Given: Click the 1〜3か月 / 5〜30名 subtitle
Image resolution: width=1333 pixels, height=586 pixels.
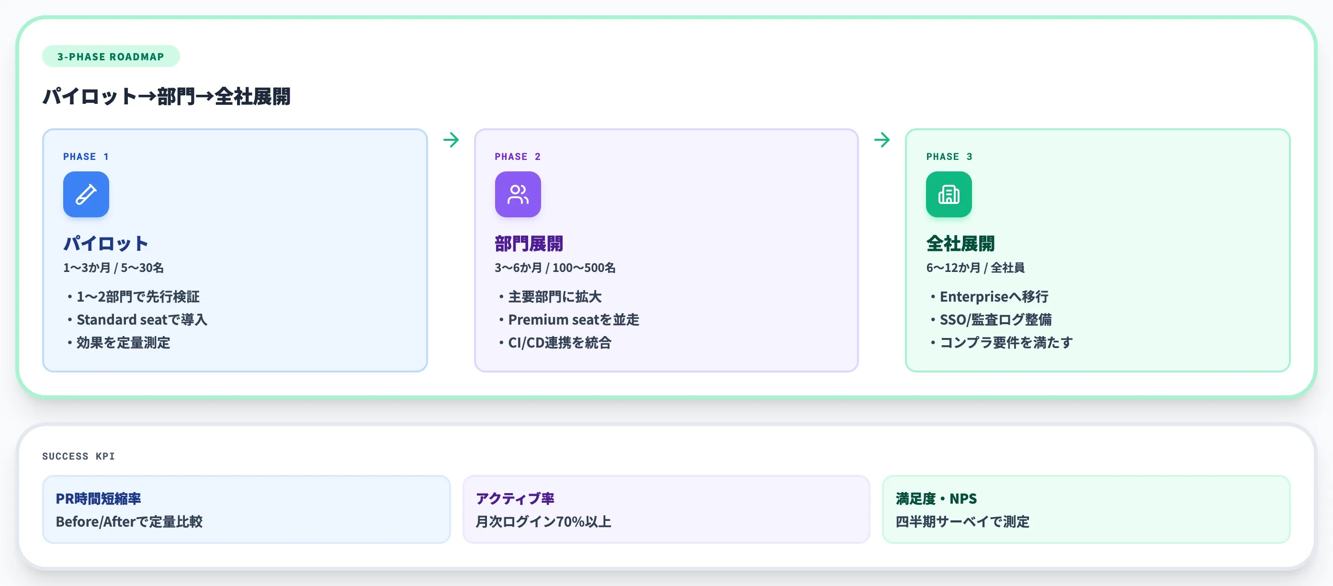Looking at the screenshot, I should [113, 268].
